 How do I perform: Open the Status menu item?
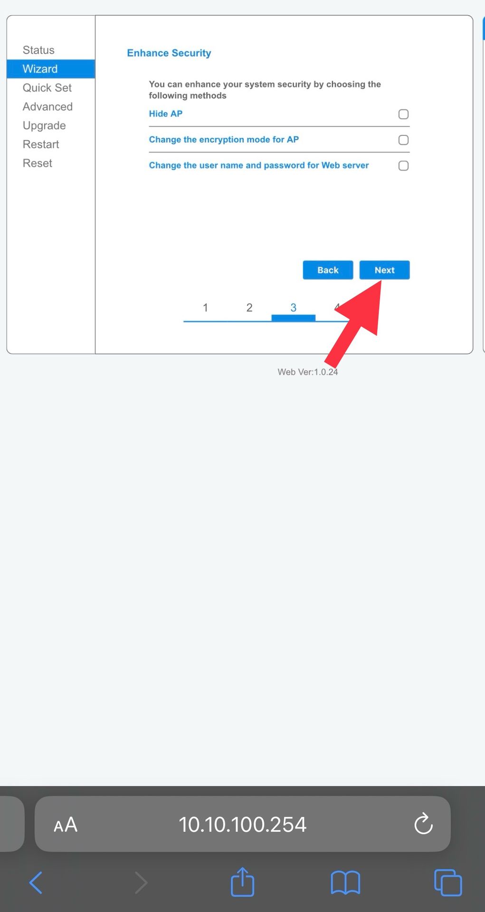(x=38, y=50)
